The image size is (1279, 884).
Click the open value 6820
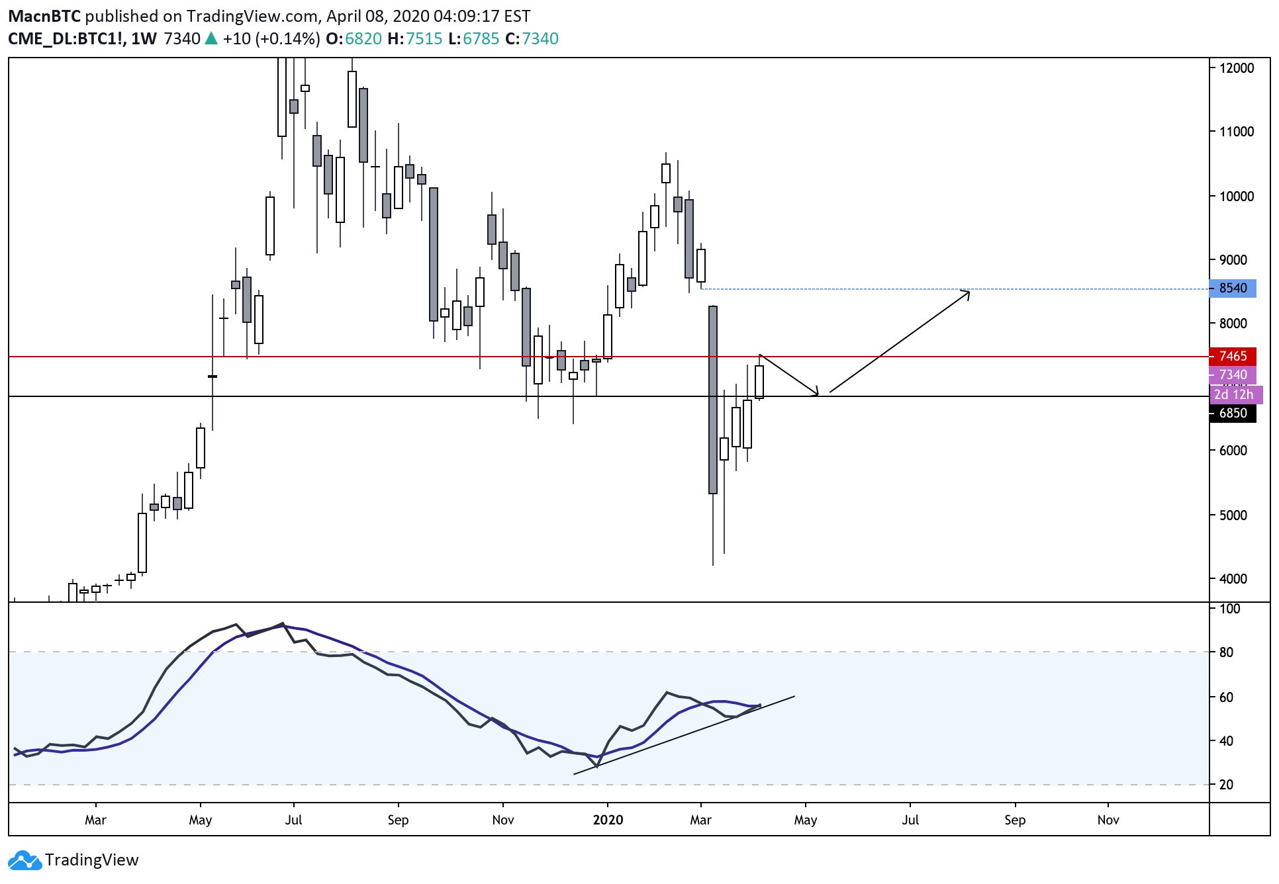pos(363,39)
